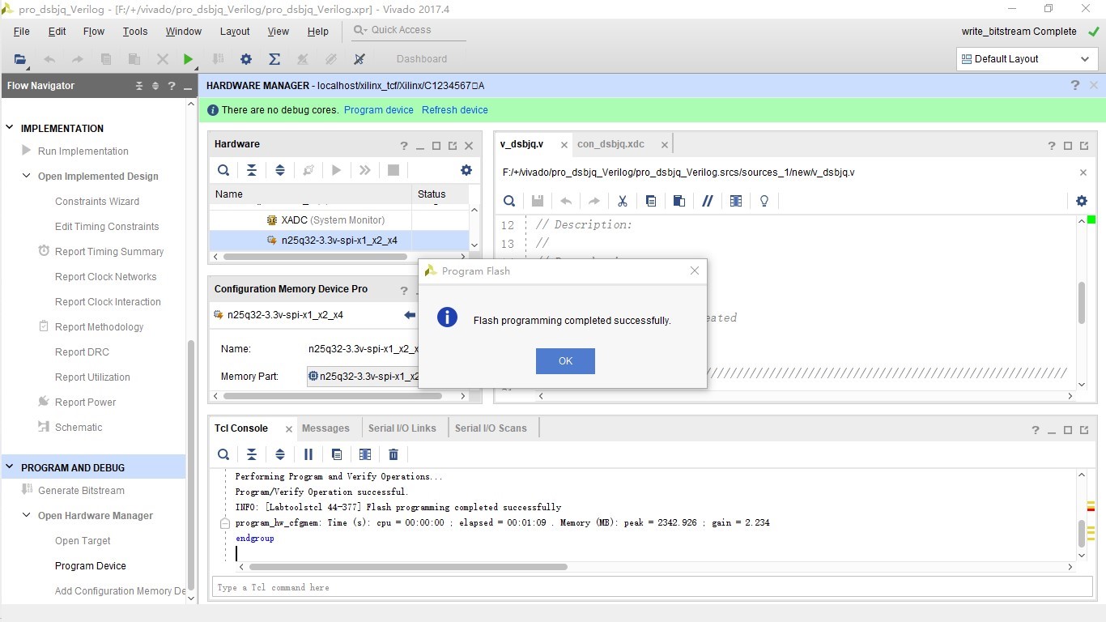1106x622 pixels.
Task: Click the Program device link
Action: pyautogui.click(x=379, y=110)
